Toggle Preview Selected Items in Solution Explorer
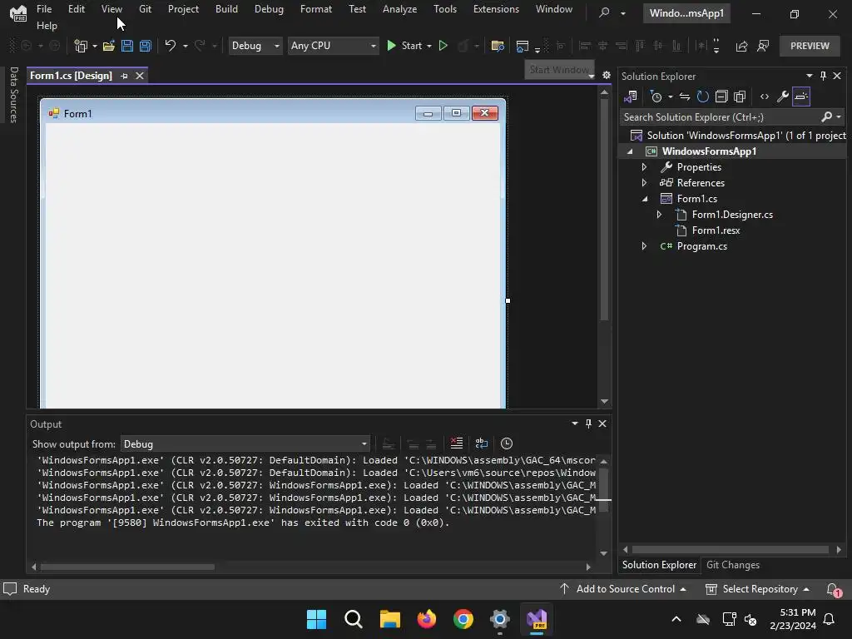 [x=801, y=97]
